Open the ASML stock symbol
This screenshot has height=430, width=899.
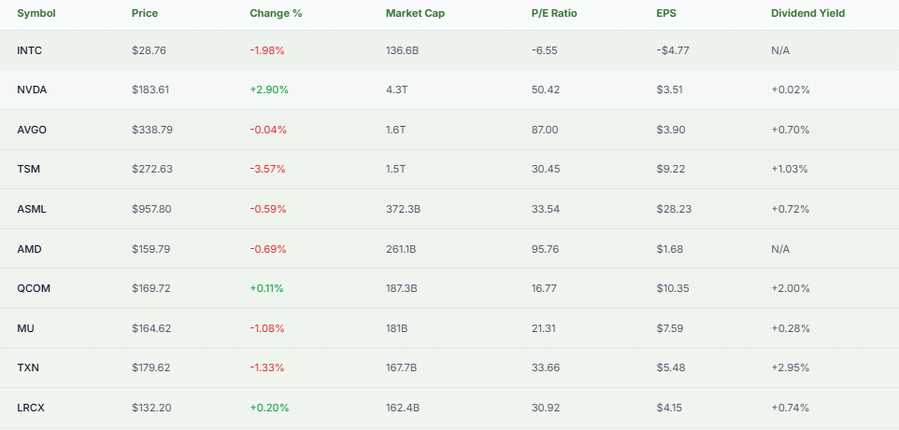[x=32, y=209]
